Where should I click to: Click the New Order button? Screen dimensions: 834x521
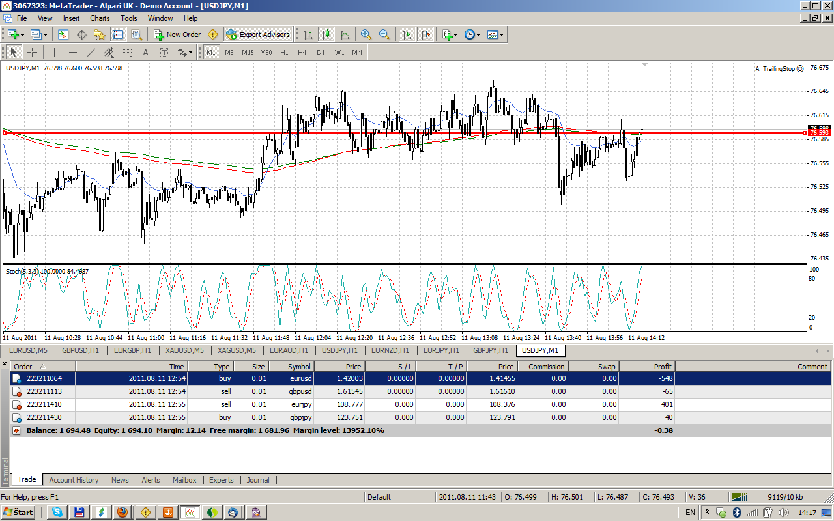coord(177,35)
